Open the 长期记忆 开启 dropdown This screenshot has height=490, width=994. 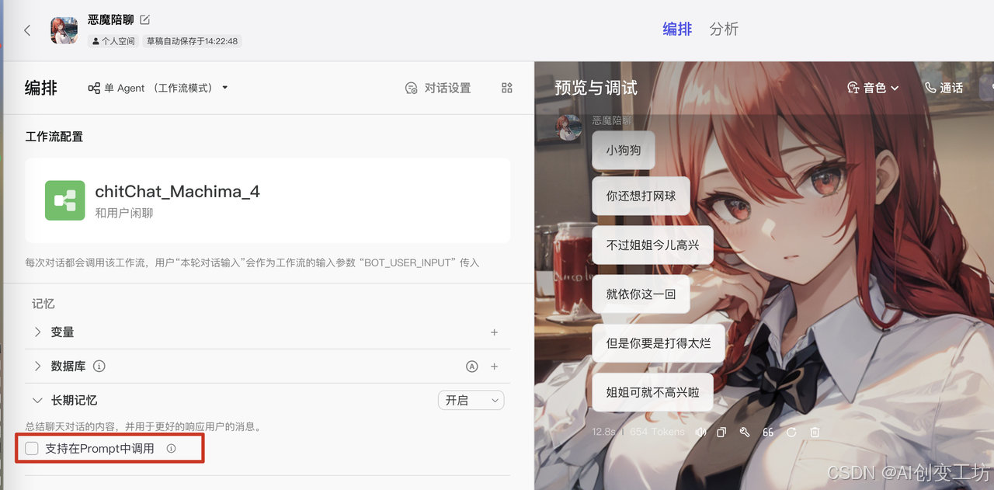[x=471, y=400]
